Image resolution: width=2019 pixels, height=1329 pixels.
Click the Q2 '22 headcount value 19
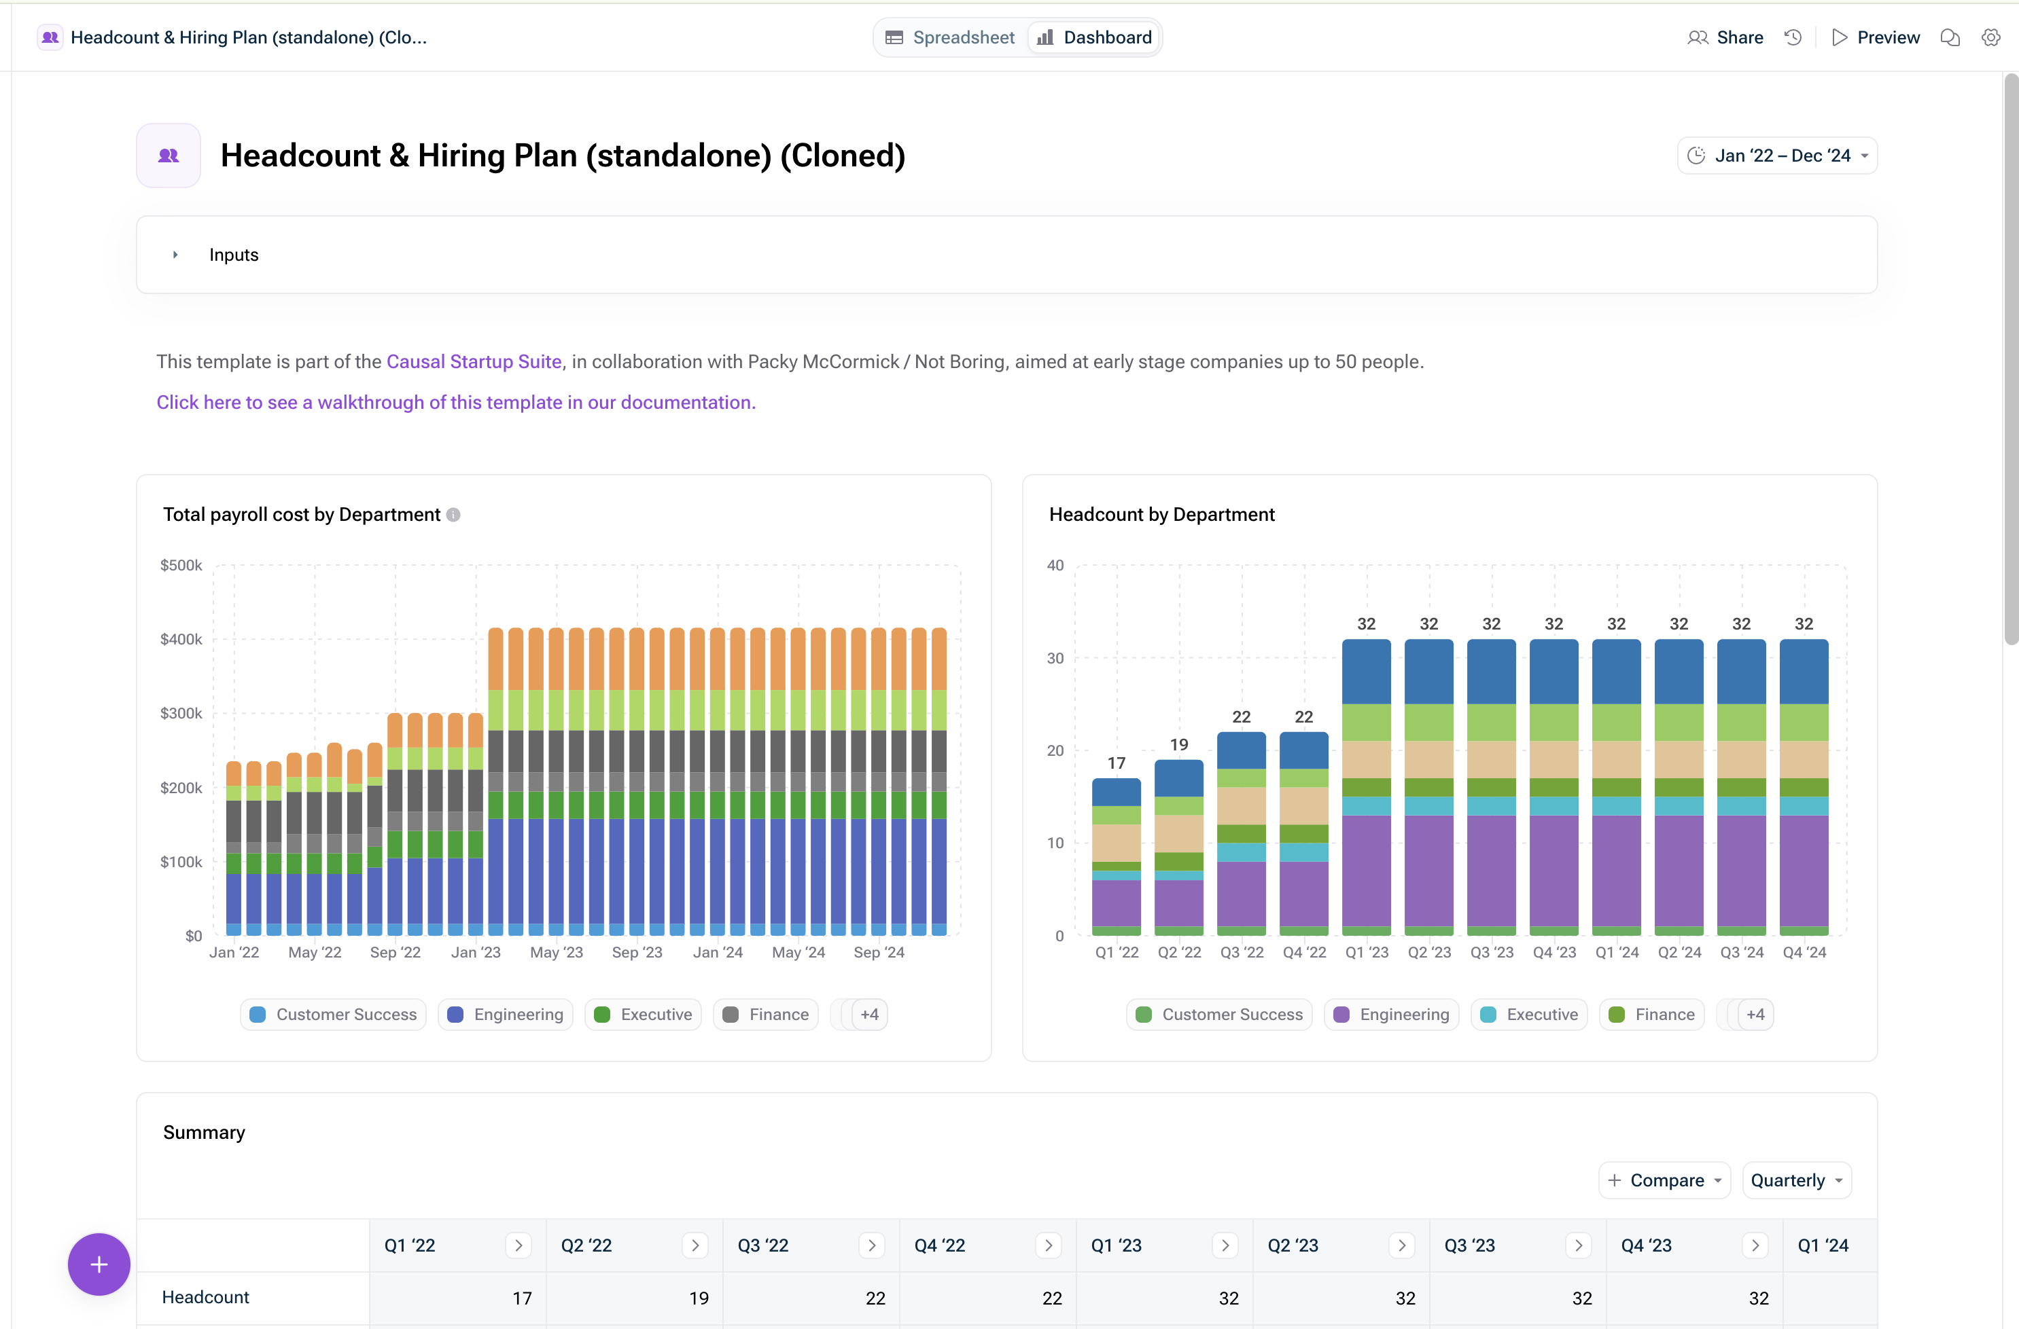click(x=698, y=1298)
